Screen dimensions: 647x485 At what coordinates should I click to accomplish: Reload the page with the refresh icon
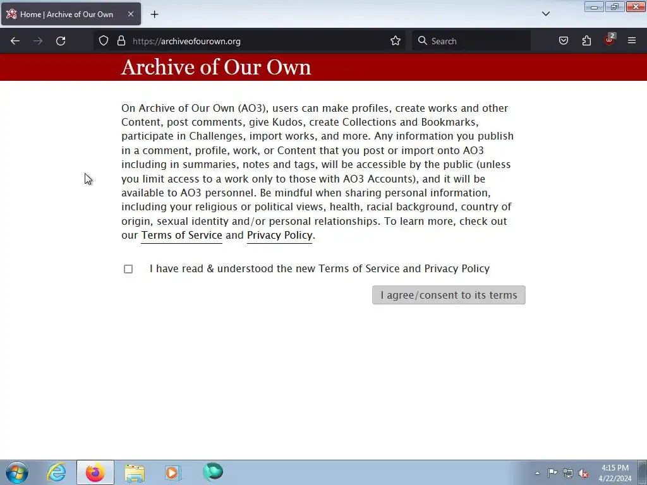point(61,41)
